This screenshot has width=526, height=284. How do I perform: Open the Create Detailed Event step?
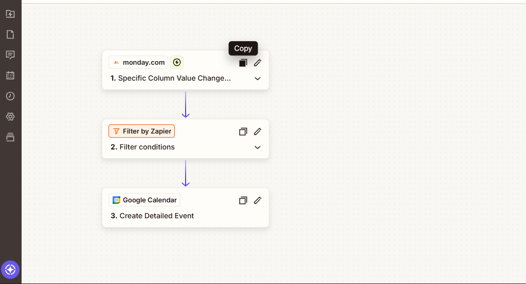coord(156,216)
